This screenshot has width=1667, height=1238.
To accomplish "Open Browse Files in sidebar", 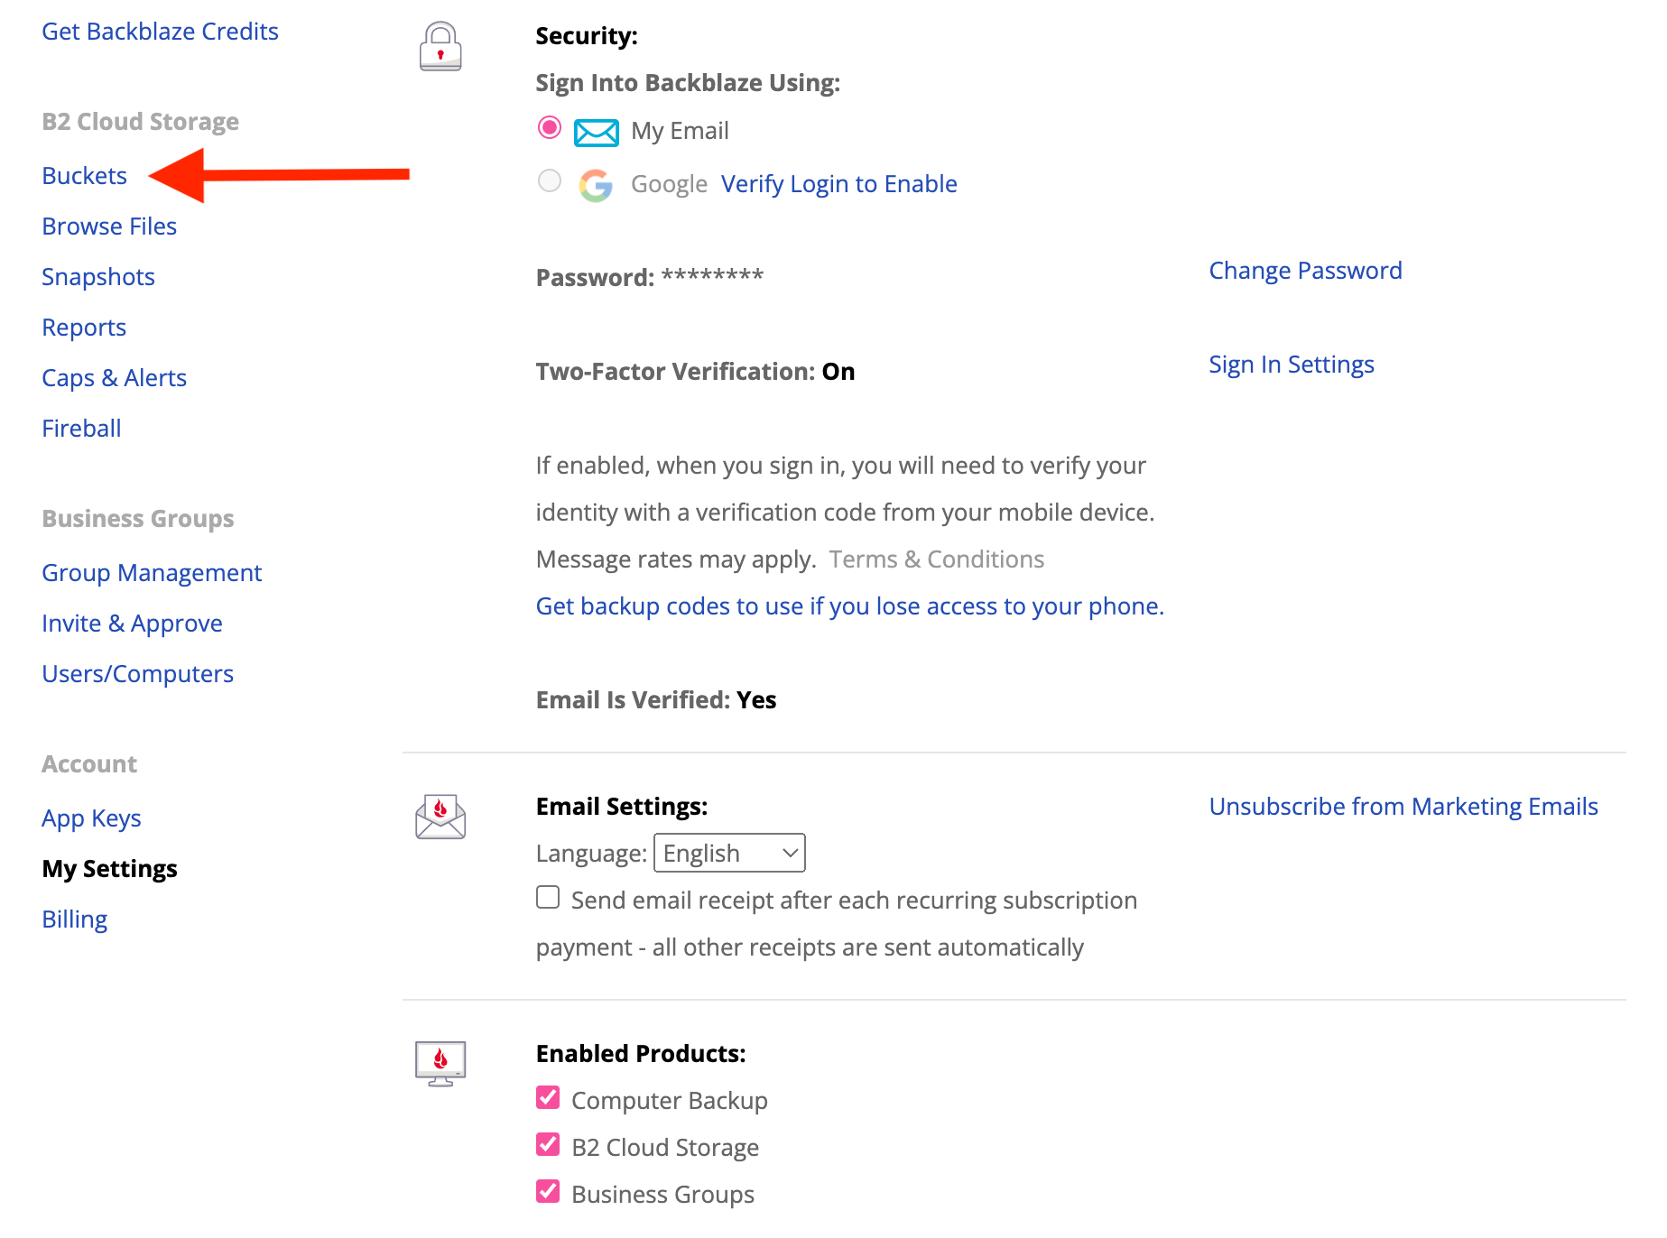I will (x=109, y=226).
